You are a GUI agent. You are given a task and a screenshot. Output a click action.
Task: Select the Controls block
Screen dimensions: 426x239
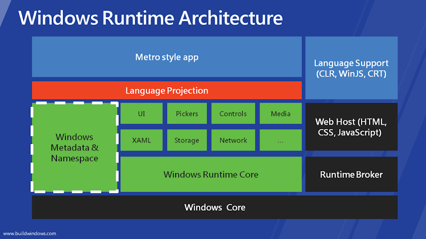[x=233, y=114]
